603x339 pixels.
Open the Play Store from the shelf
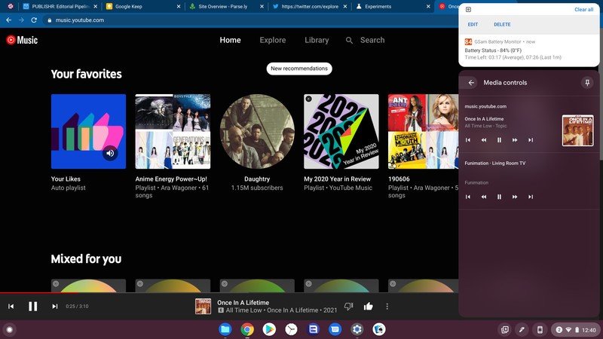269,329
